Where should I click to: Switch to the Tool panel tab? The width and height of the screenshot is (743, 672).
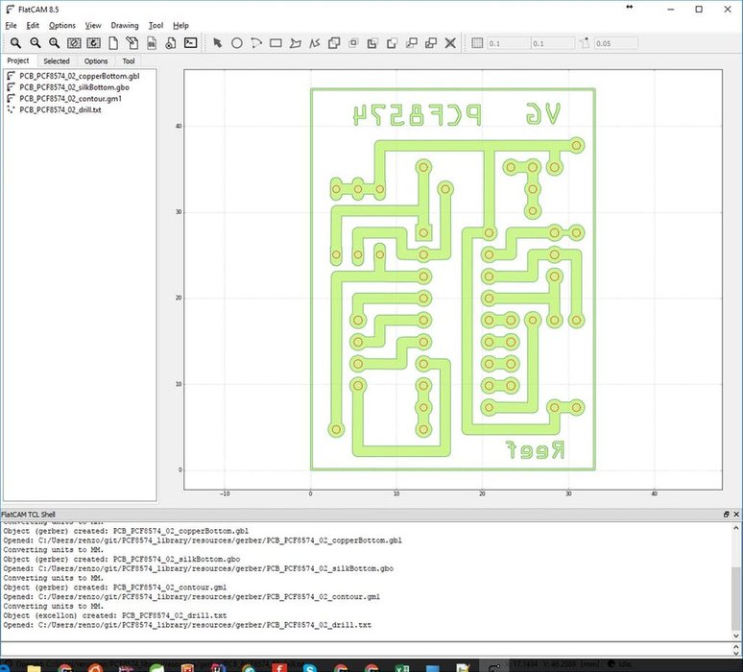click(x=129, y=61)
